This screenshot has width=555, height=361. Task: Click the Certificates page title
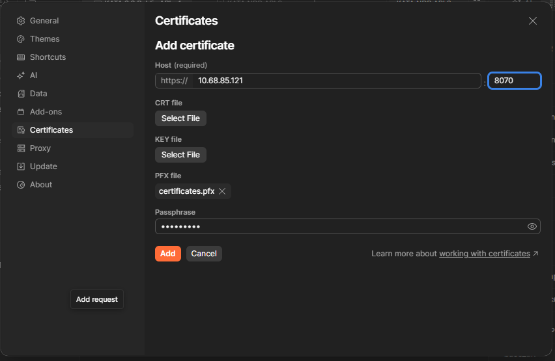(186, 21)
